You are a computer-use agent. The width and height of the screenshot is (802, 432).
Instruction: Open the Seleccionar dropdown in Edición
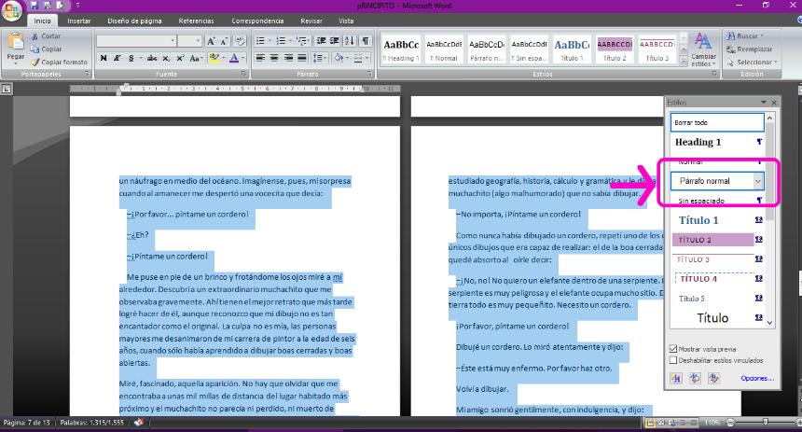pyautogui.click(x=752, y=63)
